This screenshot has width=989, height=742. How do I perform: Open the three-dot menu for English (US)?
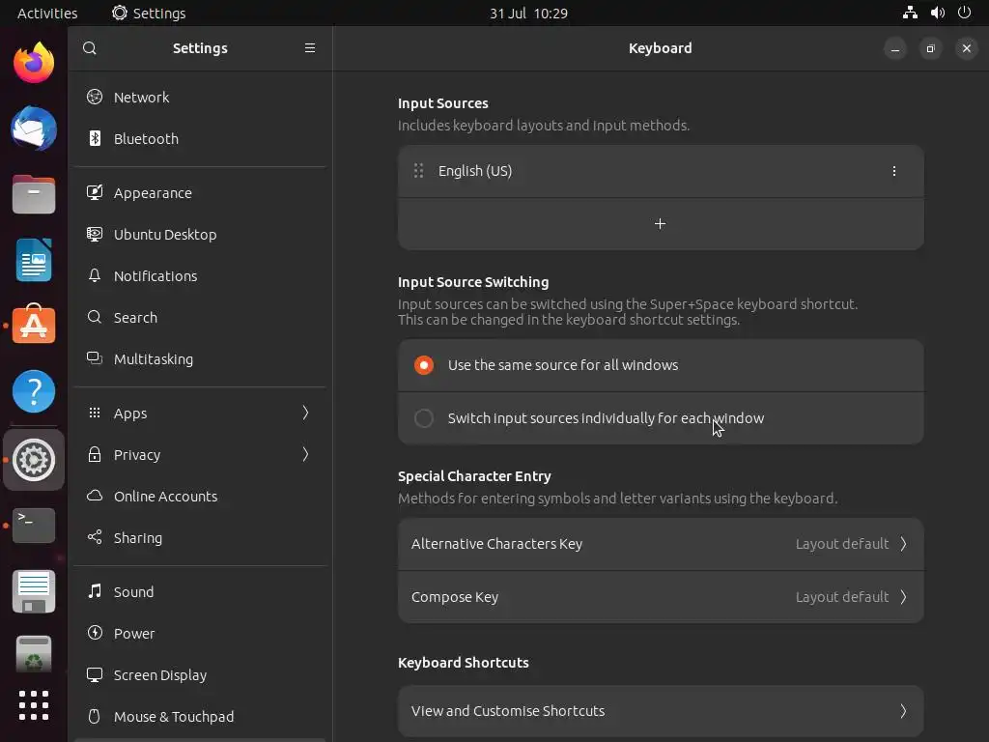893,171
